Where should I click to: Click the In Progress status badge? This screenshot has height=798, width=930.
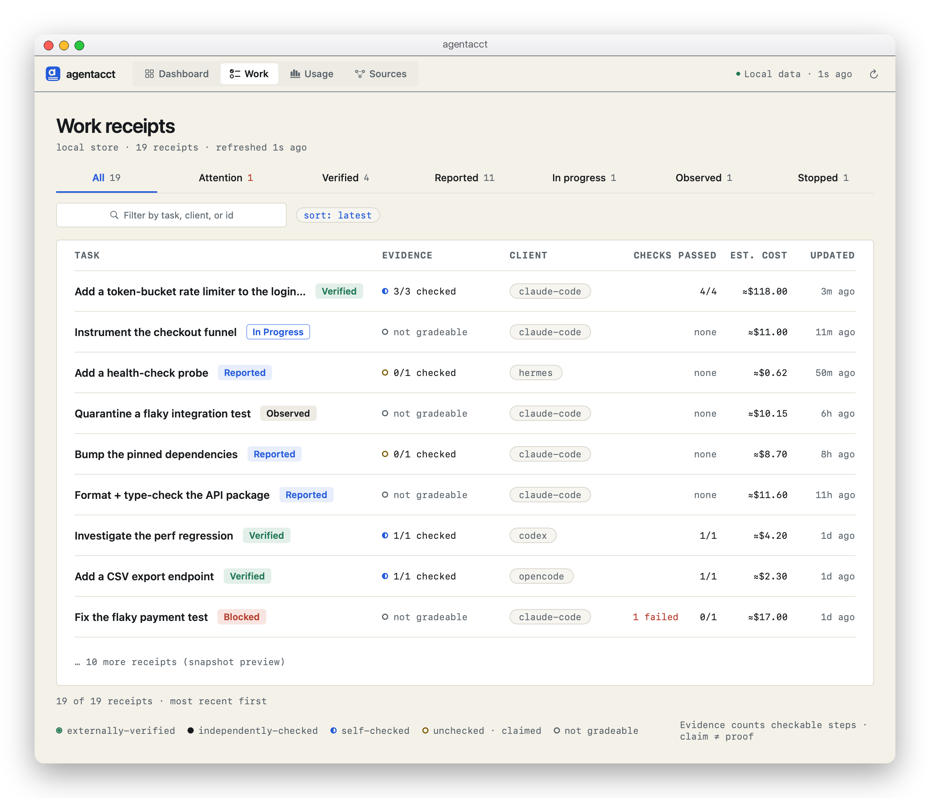278,332
